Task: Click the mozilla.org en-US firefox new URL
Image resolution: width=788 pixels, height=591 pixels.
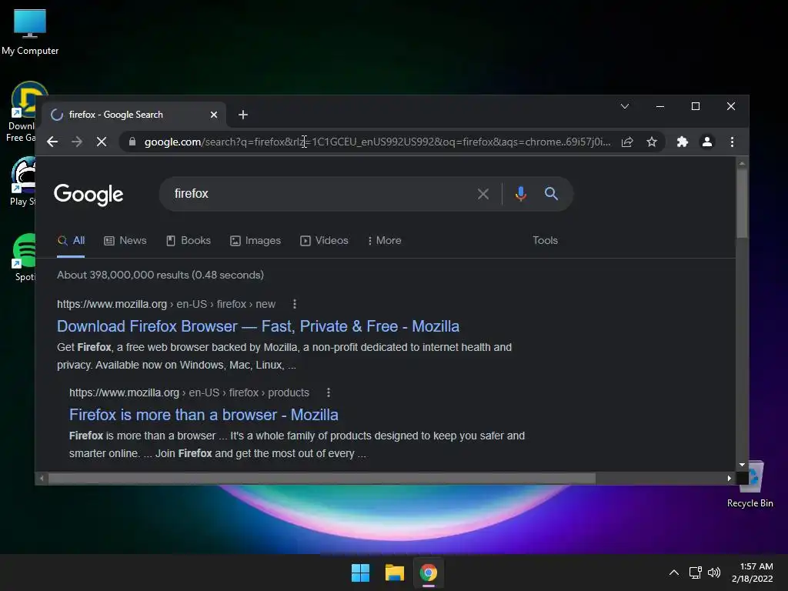Action: [166, 304]
